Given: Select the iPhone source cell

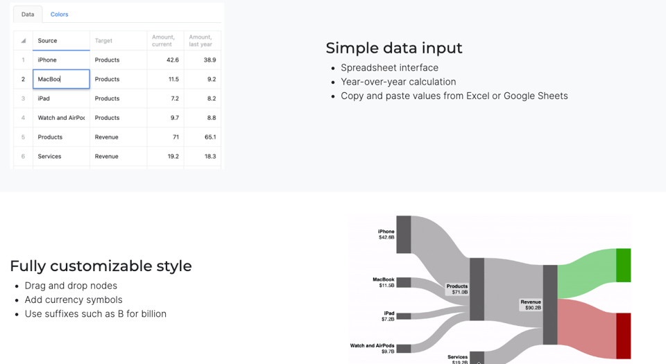Looking at the screenshot, I should click(x=61, y=60).
